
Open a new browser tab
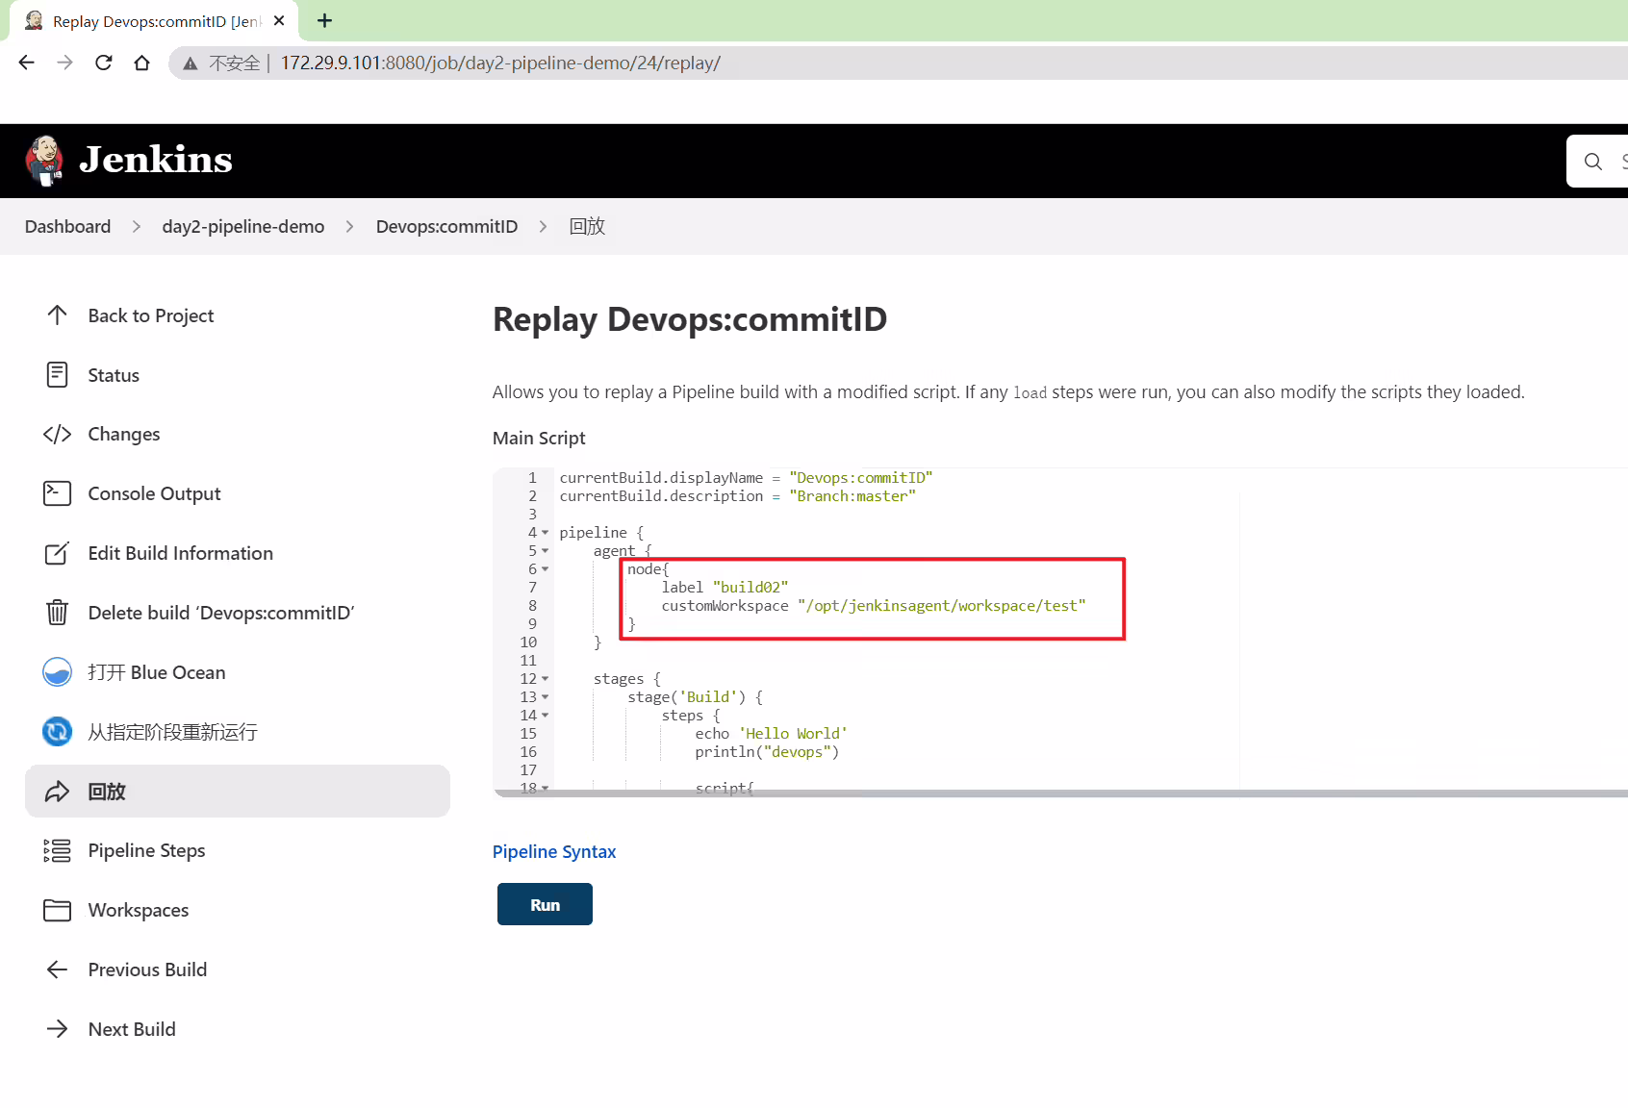(325, 20)
